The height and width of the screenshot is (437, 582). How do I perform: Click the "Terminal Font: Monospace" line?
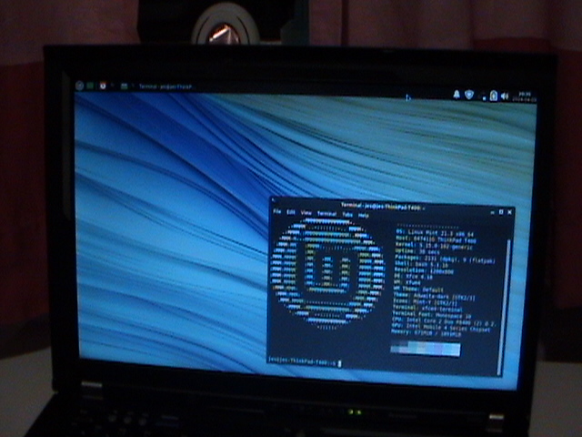432,315
